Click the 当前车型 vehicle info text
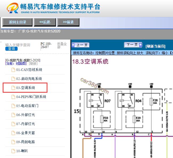 30,31
